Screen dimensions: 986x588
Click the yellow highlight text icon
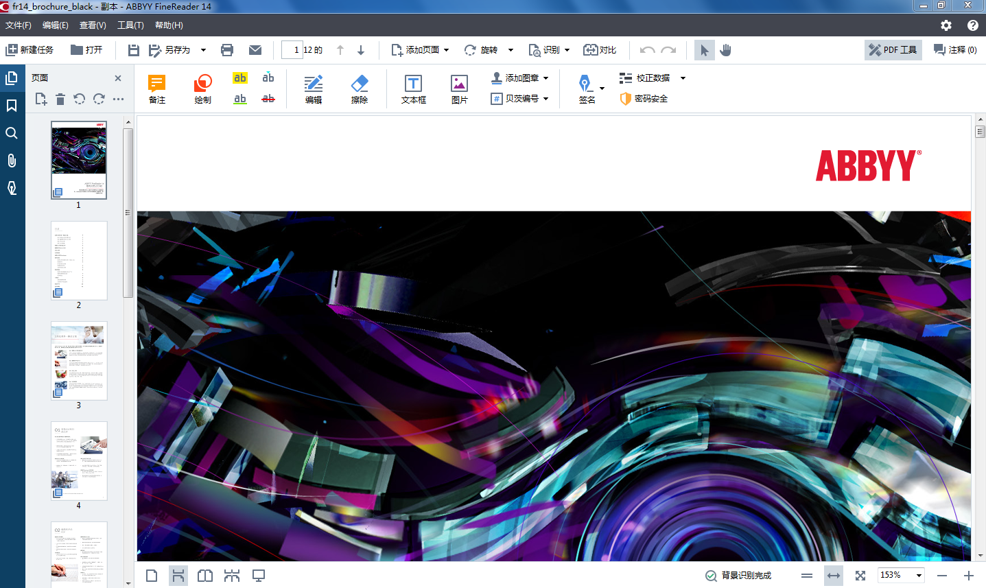click(239, 78)
